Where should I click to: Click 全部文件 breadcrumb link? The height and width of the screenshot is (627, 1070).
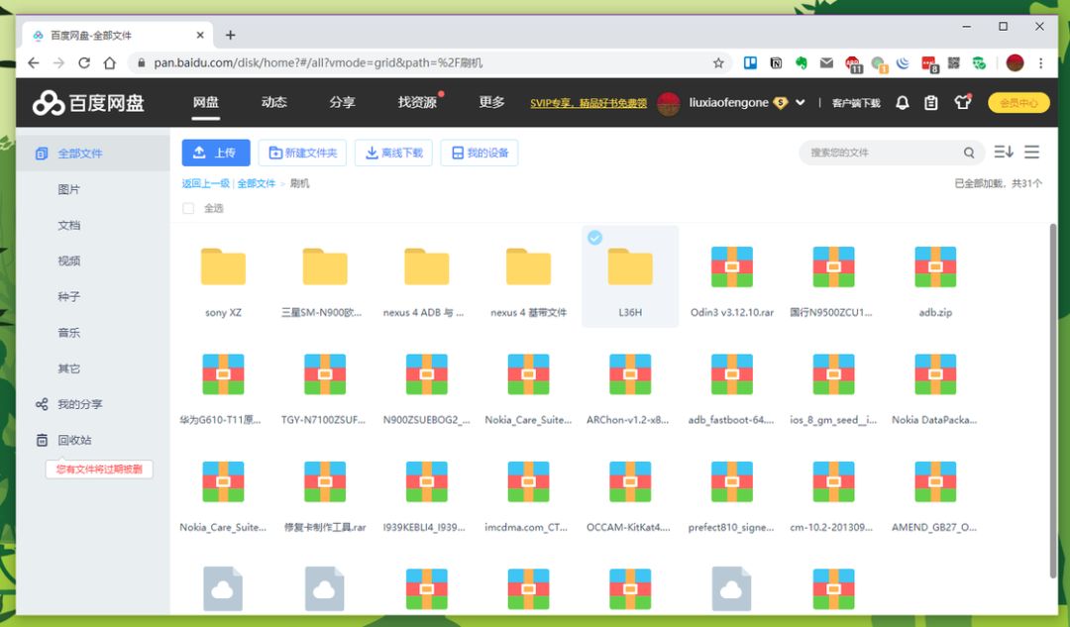pos(256,183)
